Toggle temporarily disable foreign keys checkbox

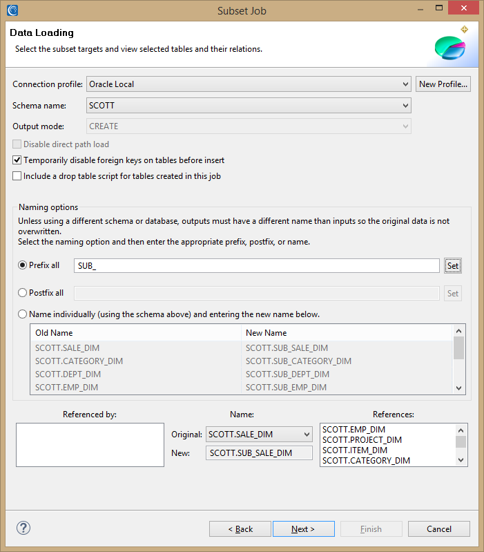[x=17, y=160]
